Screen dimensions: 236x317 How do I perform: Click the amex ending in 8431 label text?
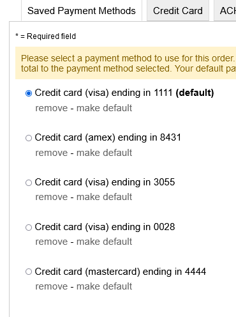point(108,137)
